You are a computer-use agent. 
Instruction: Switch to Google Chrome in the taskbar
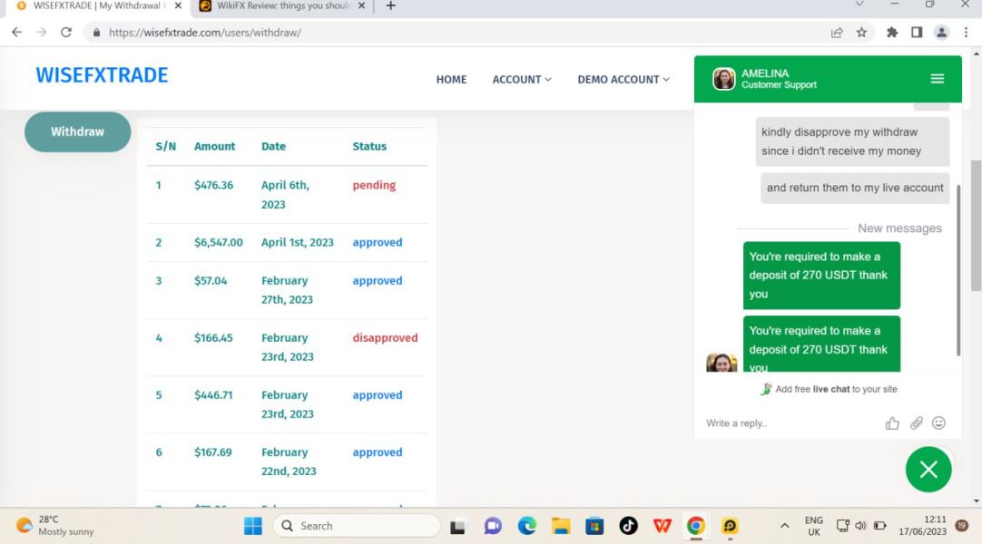[x=696, y=527]
